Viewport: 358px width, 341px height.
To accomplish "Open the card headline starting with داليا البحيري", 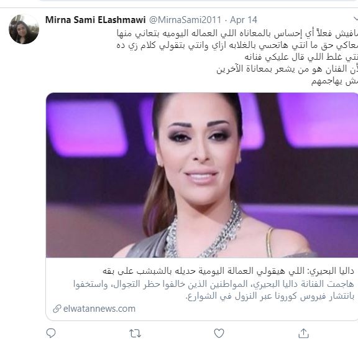I will click(228, 271).
